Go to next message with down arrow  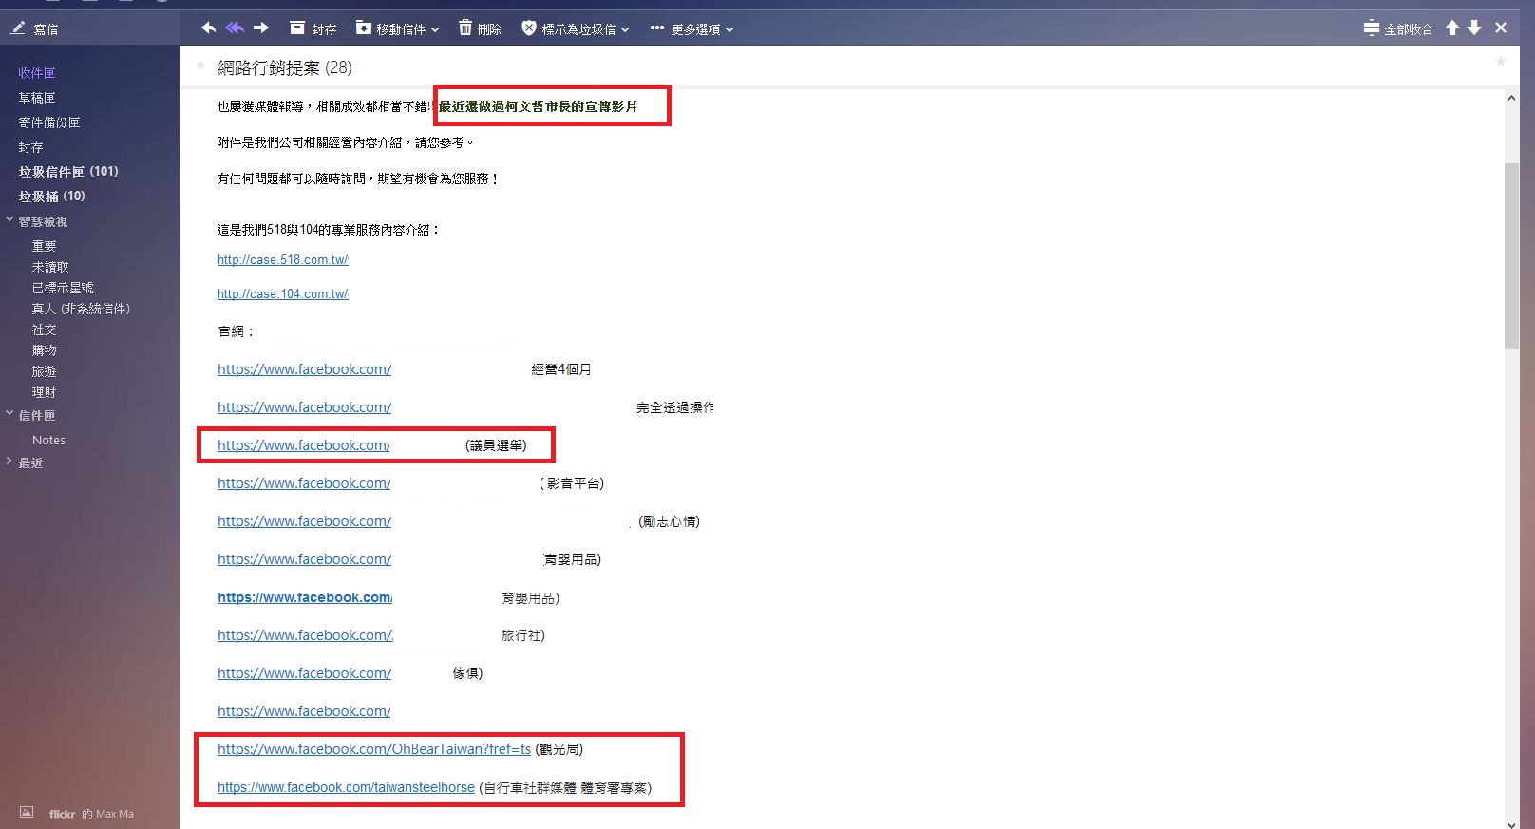(x=1474, y=28)
